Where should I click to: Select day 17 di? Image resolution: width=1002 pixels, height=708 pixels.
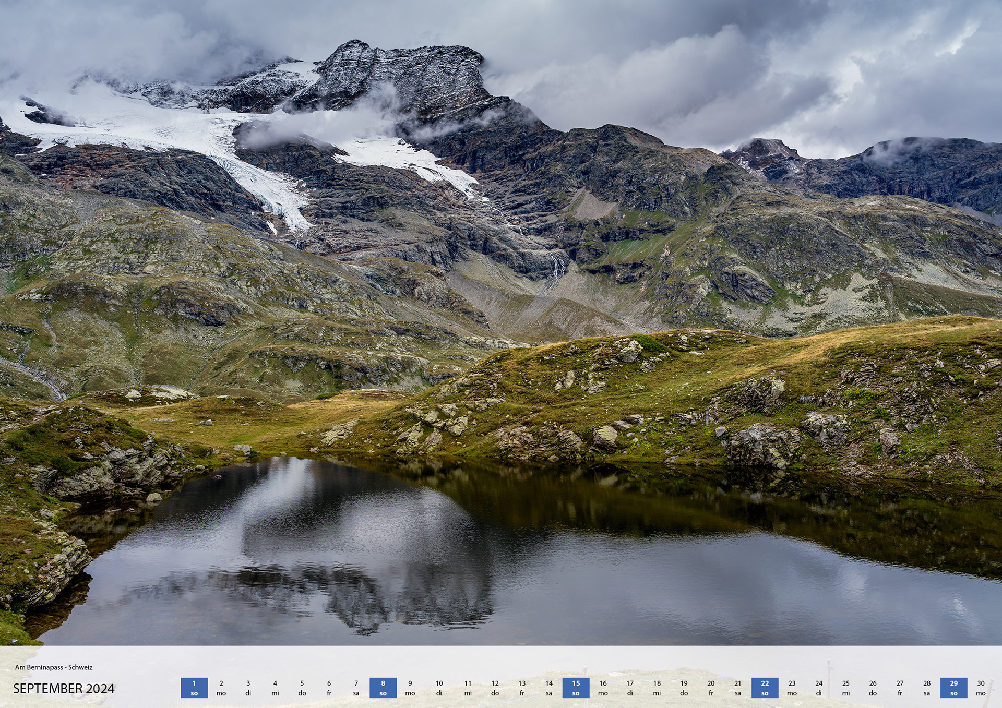click(630, 688)
